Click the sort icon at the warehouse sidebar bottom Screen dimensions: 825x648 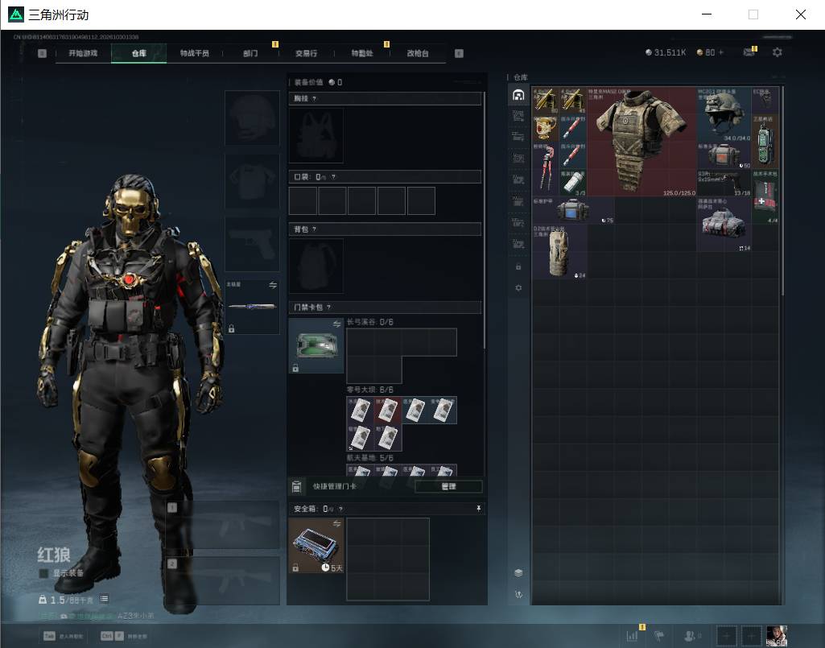(x=518, y=594)
